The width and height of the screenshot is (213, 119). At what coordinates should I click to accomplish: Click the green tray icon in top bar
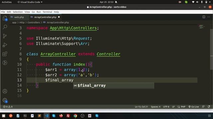[186, 2]
